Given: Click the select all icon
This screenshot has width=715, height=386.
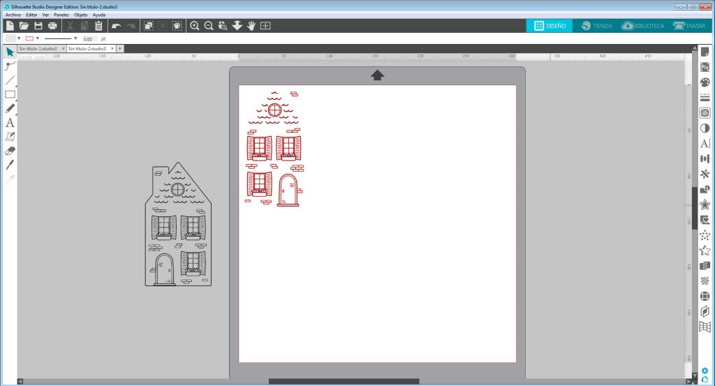Looking at the screenshot, I should tap(149, 26).
